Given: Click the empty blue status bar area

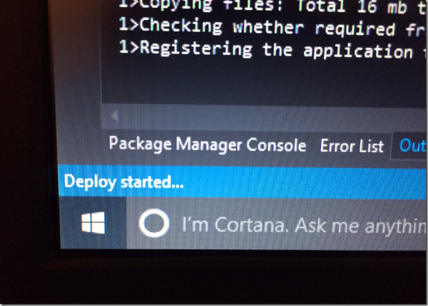Looking at the screenshot, I should click(303, 183).
